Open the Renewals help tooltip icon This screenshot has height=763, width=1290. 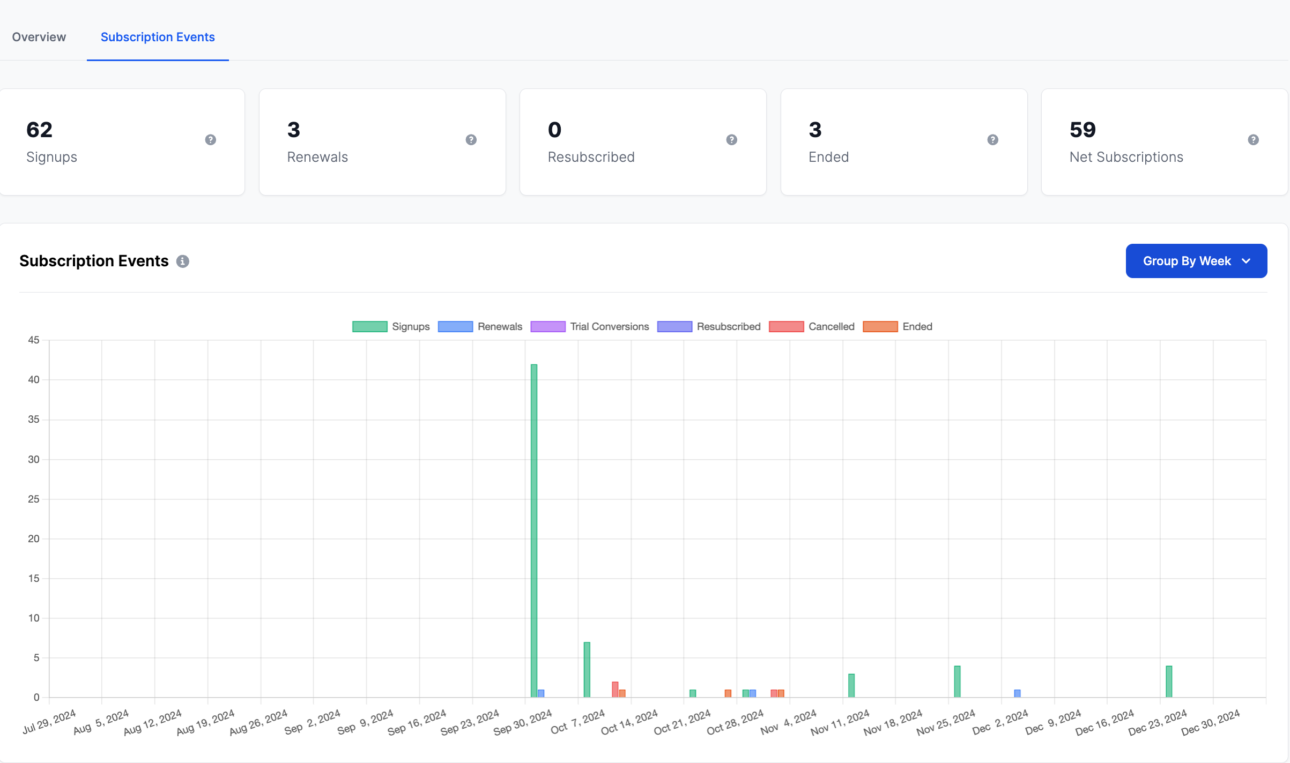(471, 139)
